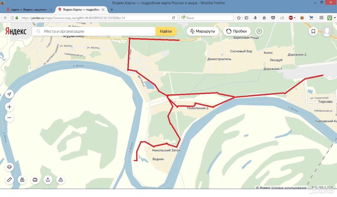
Task: Open the user profile avatar
Action: click(x=327, y=31)
